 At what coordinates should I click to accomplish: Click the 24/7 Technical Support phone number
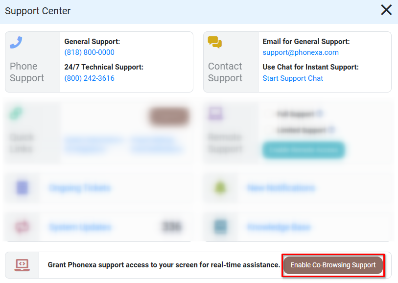tap(89, 78)
